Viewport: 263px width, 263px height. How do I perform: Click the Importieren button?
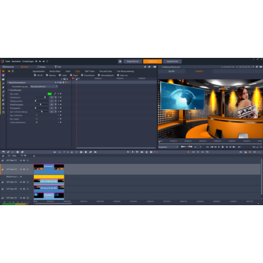coord(133,62)
